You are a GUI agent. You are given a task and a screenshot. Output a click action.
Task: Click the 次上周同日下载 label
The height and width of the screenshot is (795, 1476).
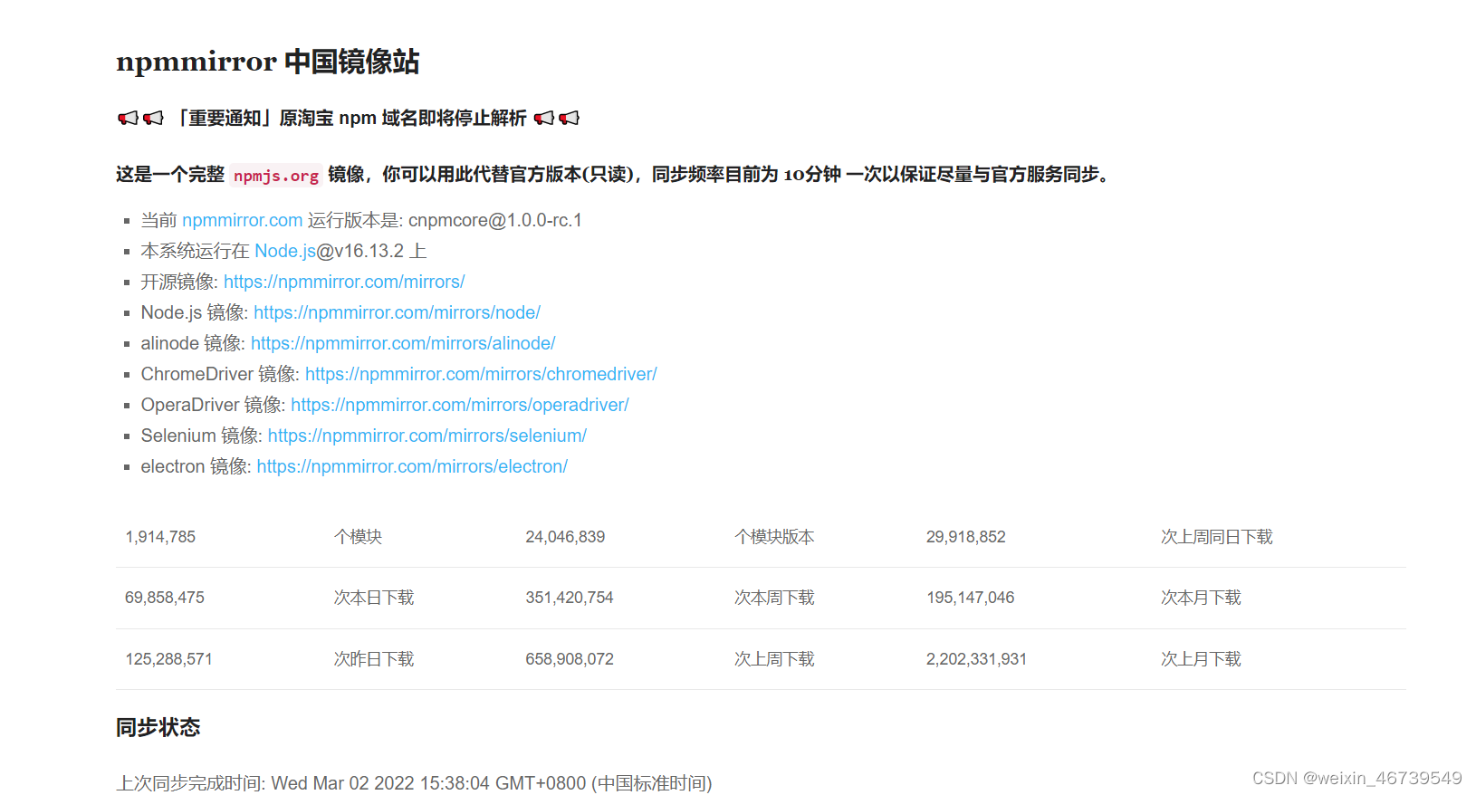pyautogui.click(x=1217, y=537)
